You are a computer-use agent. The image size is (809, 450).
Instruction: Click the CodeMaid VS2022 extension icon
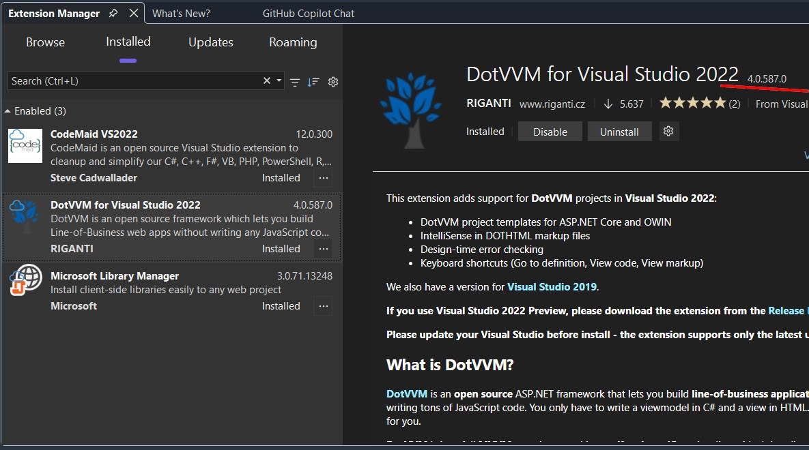(25, 145)
